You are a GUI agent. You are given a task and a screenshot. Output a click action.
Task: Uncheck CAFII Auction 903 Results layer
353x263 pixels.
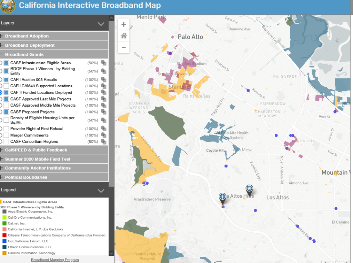coord(6,80)
